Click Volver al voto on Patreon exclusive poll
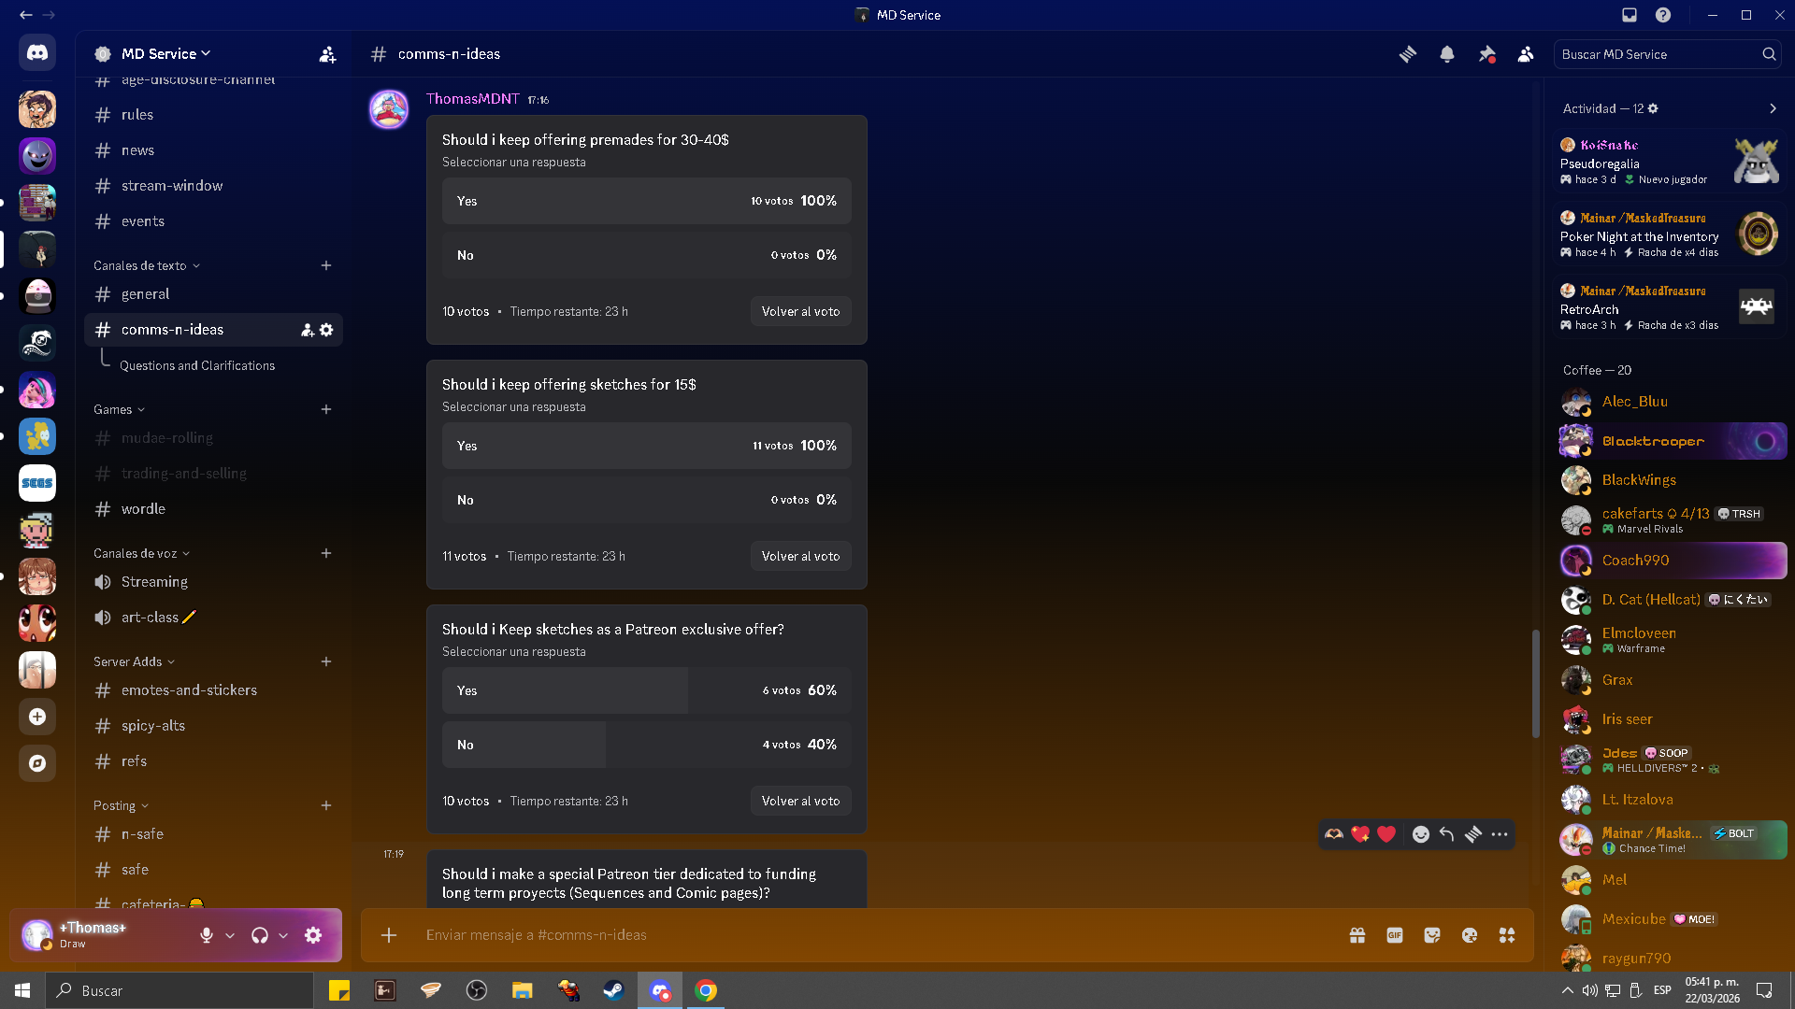 (x=801, y=802)
